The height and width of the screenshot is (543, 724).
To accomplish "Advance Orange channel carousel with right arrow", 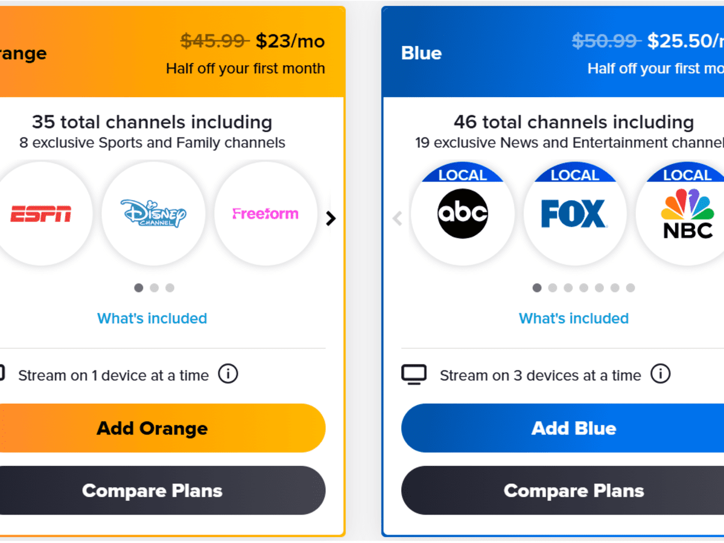I will coord(331,218).
